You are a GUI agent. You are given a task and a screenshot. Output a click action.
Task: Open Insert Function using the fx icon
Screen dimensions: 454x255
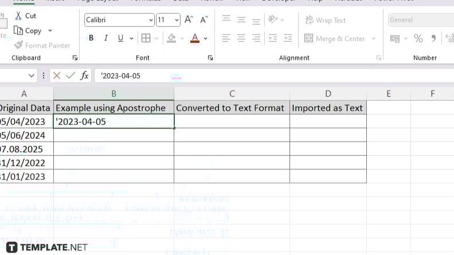[x=84, y=76]
